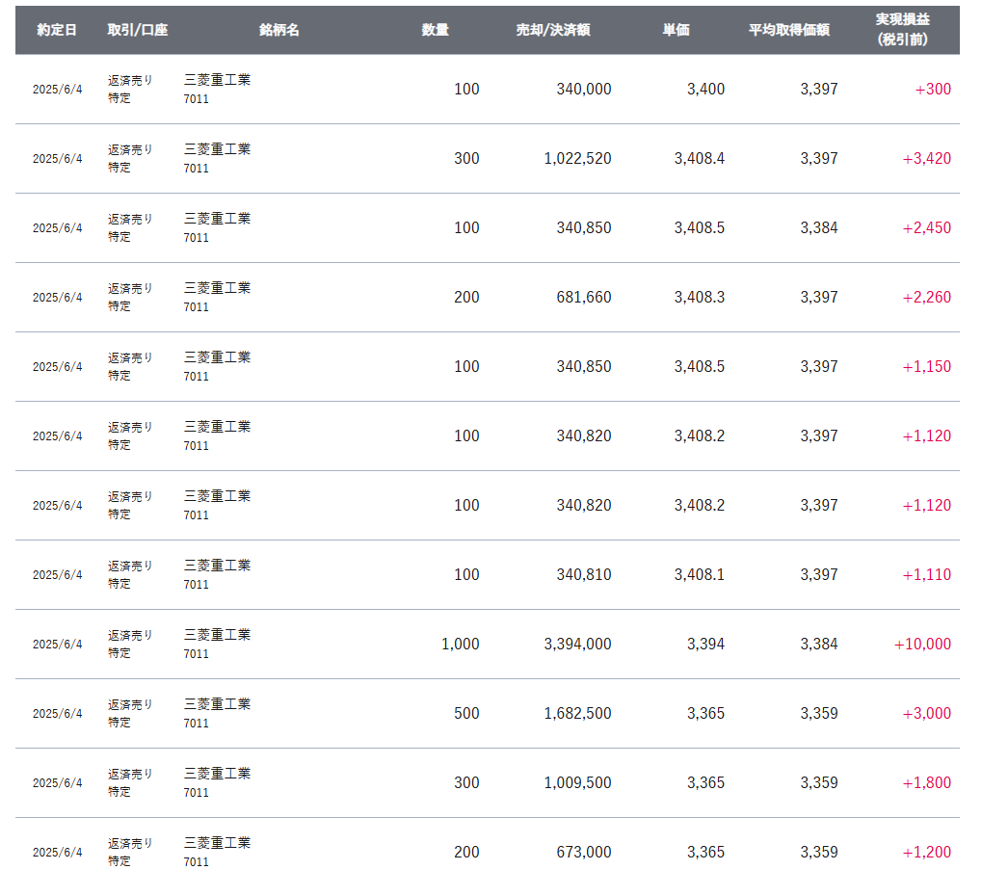Click stock code 7011 in the +3,420 row
Viewport: 982px width, 870px height.
[x=196, y=169]
